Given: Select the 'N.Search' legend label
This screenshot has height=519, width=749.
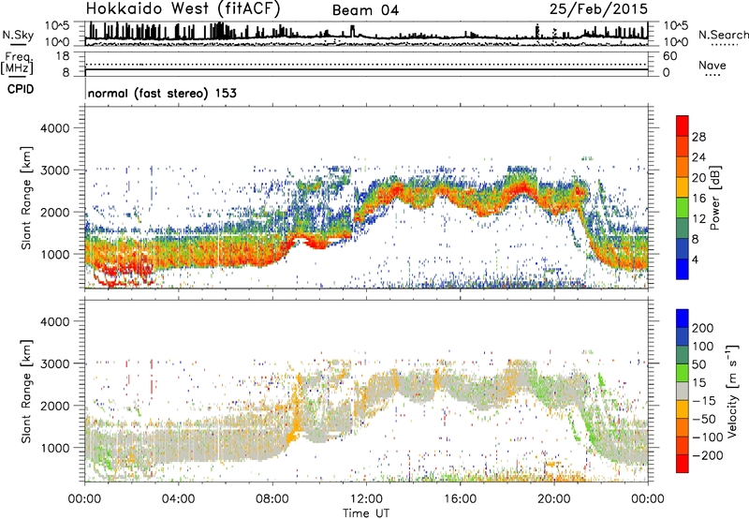Looking at the screenshot, I should [723, 35].
